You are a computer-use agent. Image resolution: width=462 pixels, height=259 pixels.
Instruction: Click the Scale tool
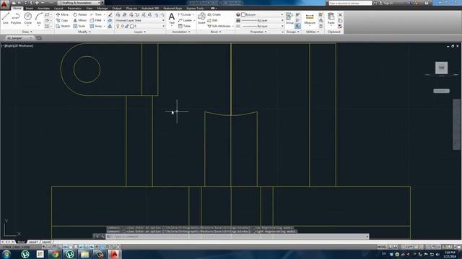coord(79,26)
